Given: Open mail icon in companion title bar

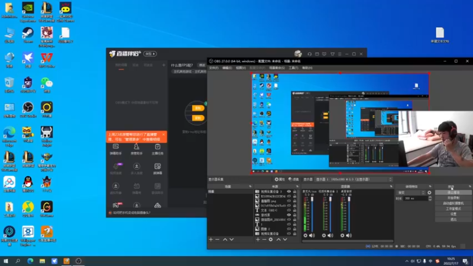Looking at the screenshot, I should pyautogui.click(x=317, y=54).
